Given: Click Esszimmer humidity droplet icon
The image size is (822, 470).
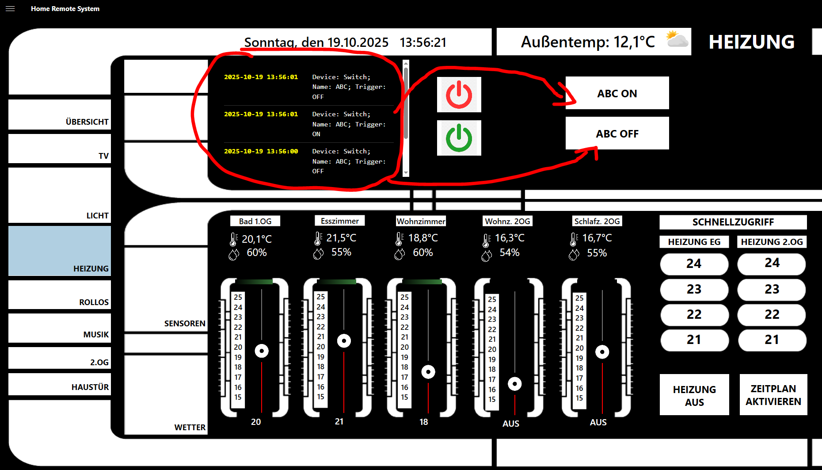Looking at the screenshot, I should (318, 253).
